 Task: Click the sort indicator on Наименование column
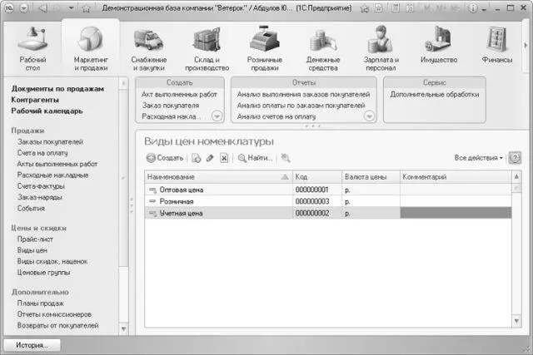click(285, 177)
